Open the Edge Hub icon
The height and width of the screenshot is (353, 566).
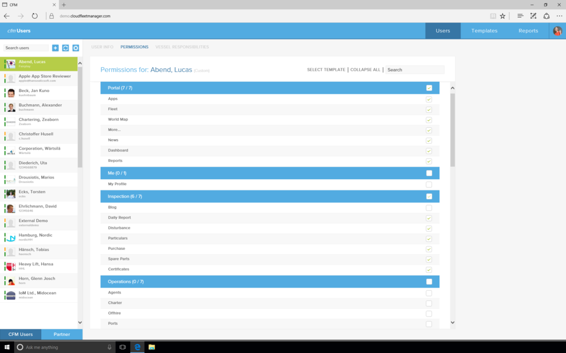[x=520, y=16]
